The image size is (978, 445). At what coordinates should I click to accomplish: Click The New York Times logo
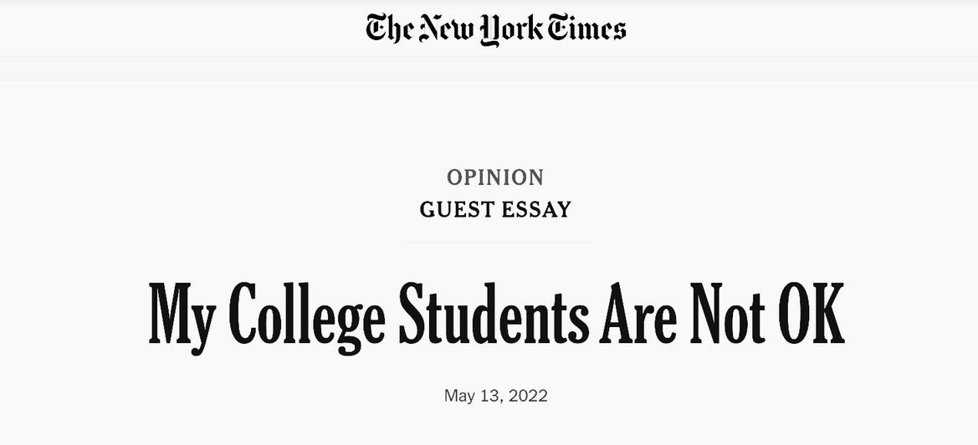pyautogui.click(x=496, y=29)
